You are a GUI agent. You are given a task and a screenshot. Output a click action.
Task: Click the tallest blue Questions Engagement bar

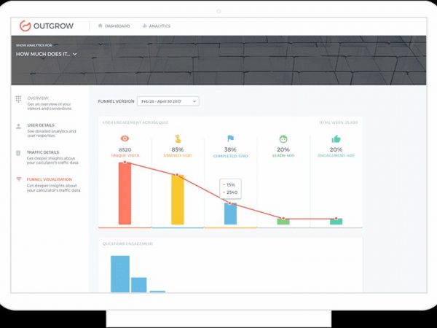[119, 274]
